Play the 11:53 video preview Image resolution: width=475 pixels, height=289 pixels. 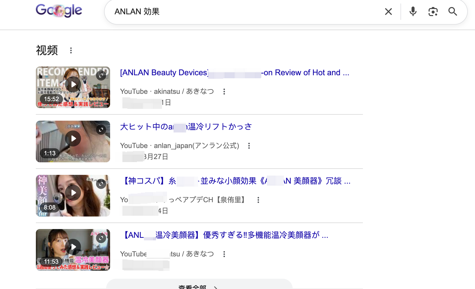pyautogui.click(x=73, y=247)
